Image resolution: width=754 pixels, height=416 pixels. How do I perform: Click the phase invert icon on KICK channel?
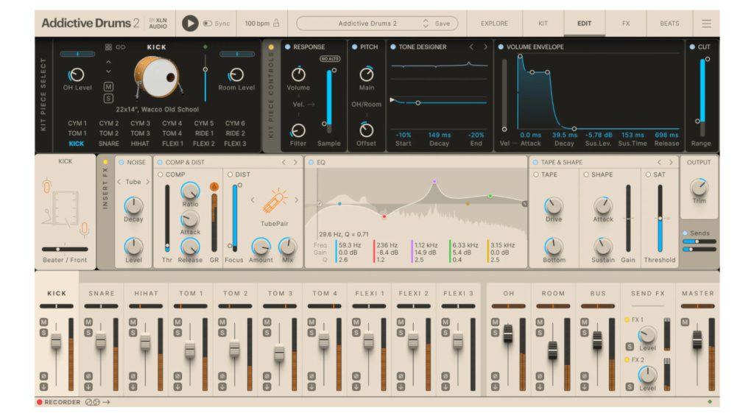click(x=43, y=376)
